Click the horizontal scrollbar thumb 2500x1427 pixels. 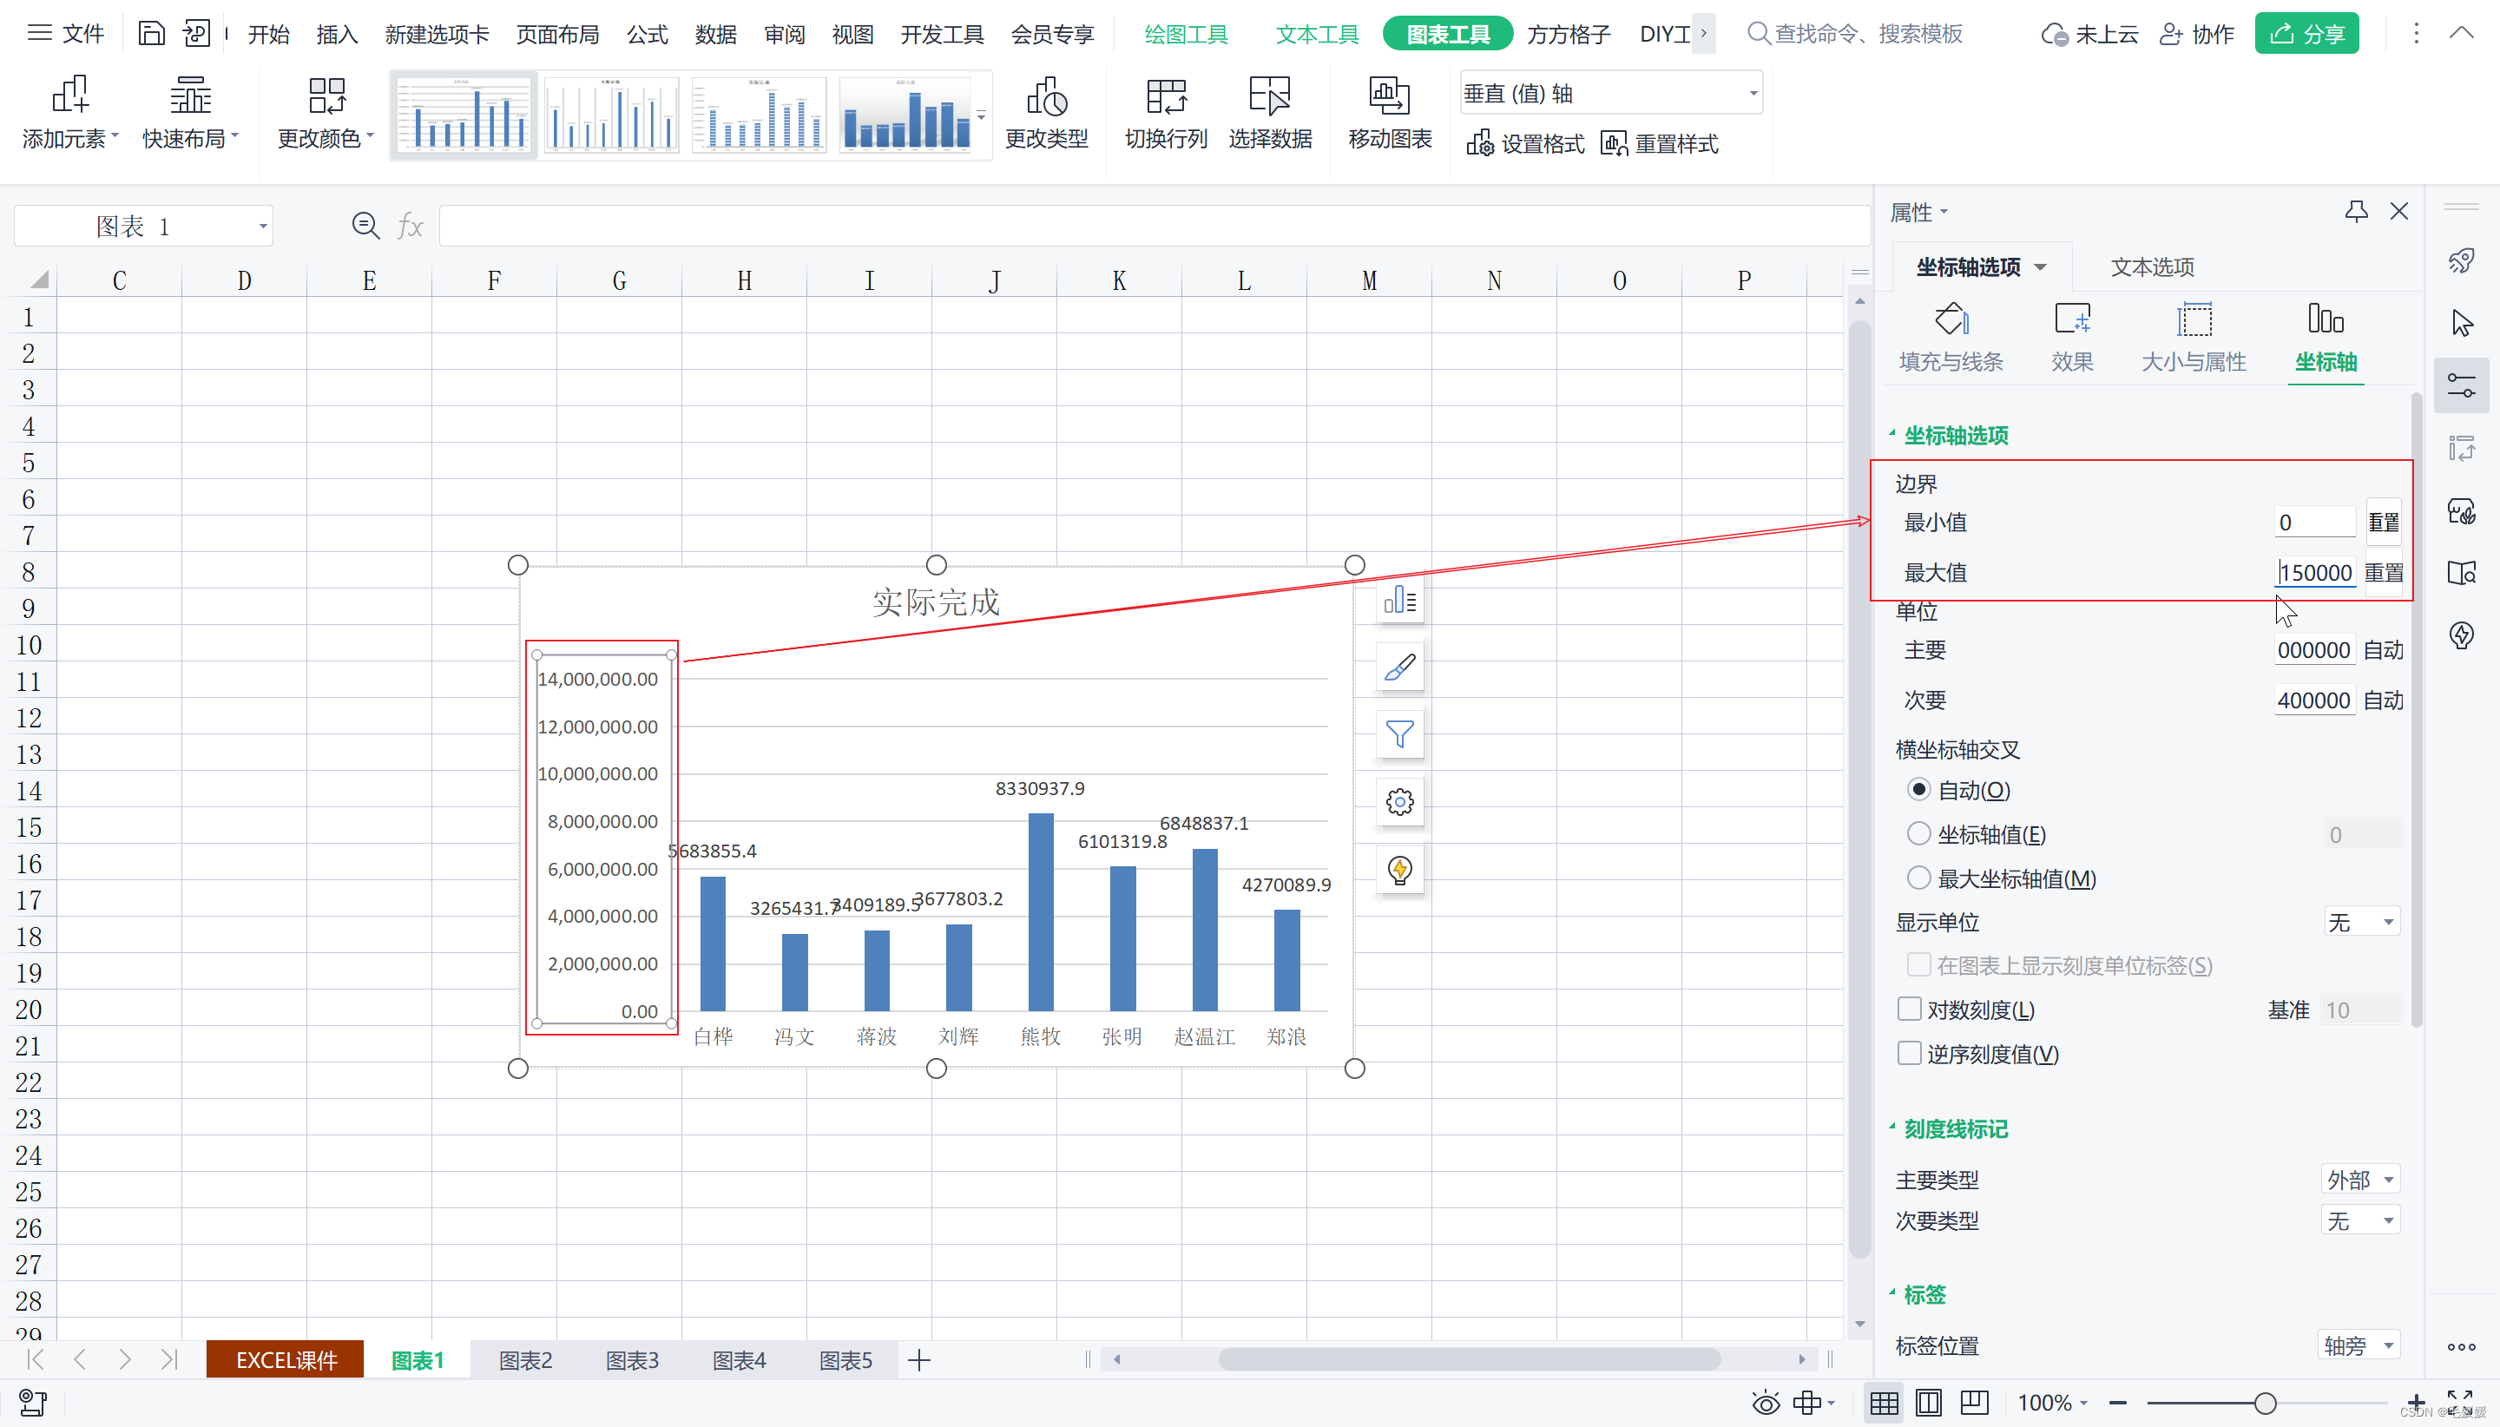pos(1469,1359)
